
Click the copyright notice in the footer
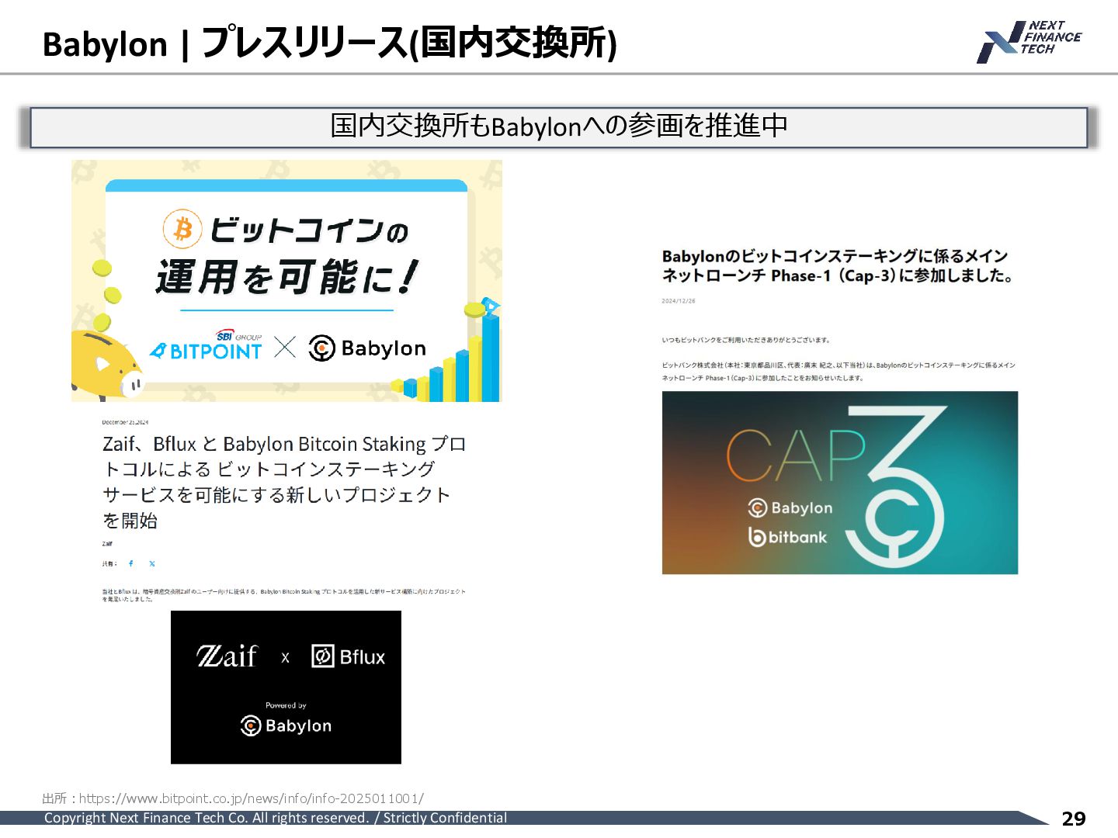point(276,818)
